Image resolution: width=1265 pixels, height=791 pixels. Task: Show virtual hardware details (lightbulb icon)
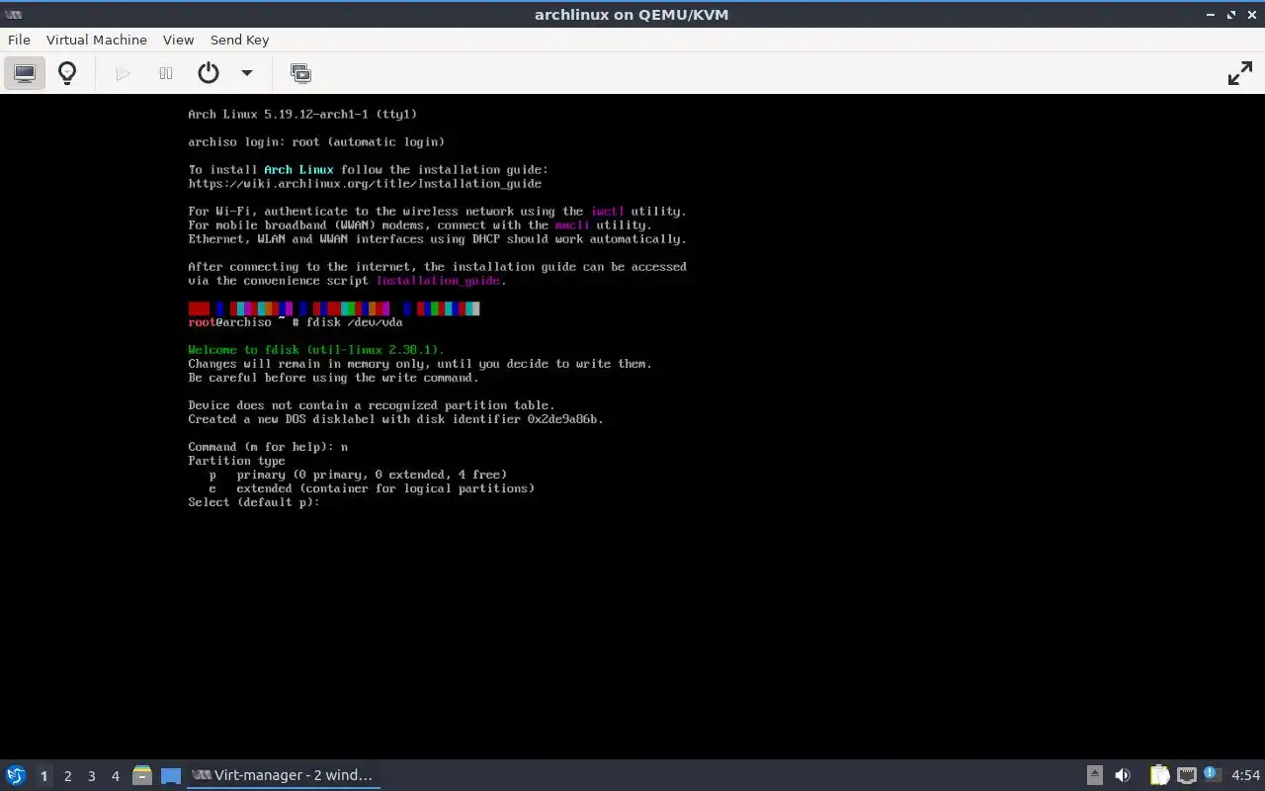click(x=67, y=73)
